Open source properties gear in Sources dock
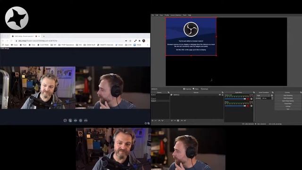Screen dimensions: 302x170 178,121
